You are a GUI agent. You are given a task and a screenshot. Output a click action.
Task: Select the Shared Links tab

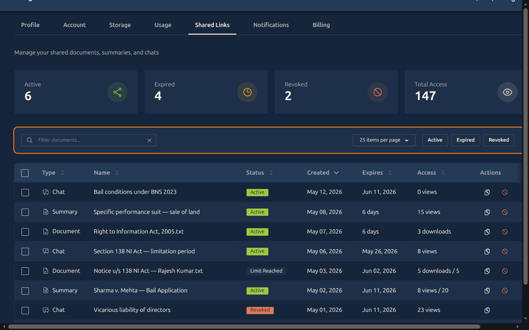212,25
